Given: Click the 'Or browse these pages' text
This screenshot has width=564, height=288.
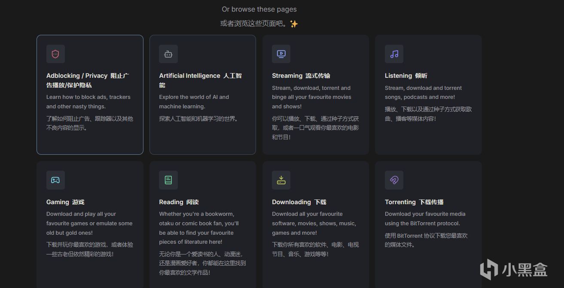Looking at the screenshot, I should pyautogui.click(x=259, y=9).
